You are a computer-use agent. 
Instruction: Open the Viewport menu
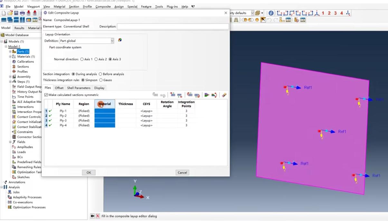(33, 6)
